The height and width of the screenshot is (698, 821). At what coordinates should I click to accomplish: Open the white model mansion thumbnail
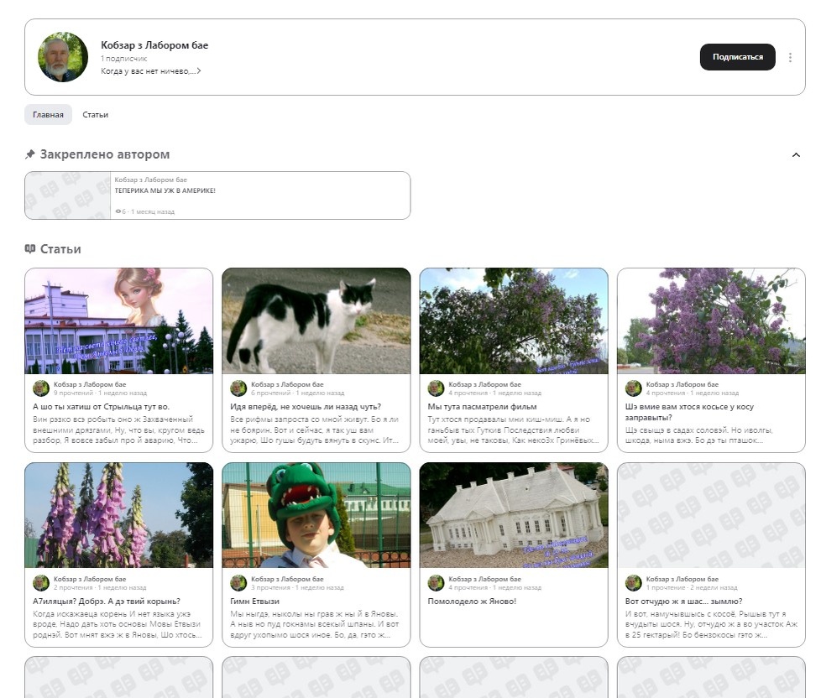click(x=514, y=515)
